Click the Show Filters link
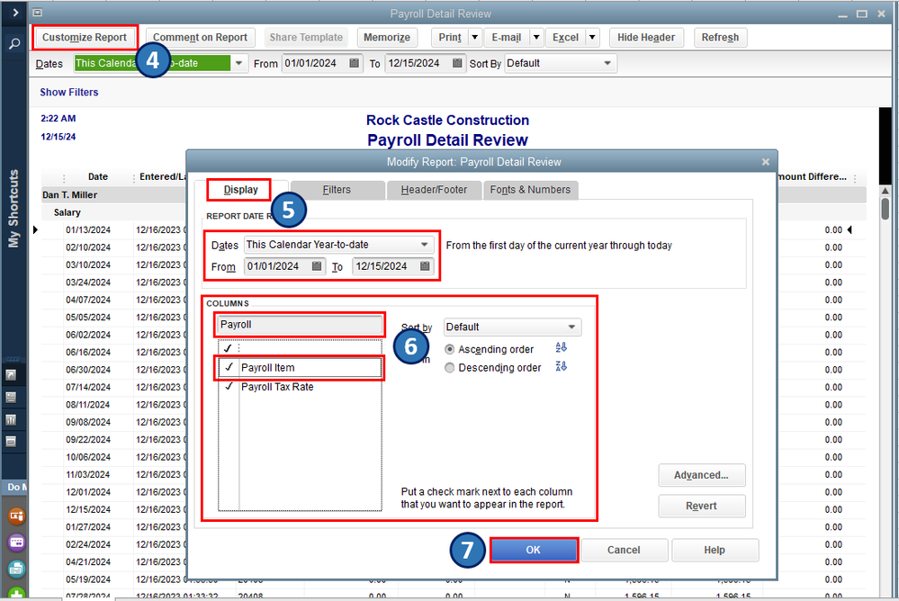899x601 pixels. pos(68,93)
